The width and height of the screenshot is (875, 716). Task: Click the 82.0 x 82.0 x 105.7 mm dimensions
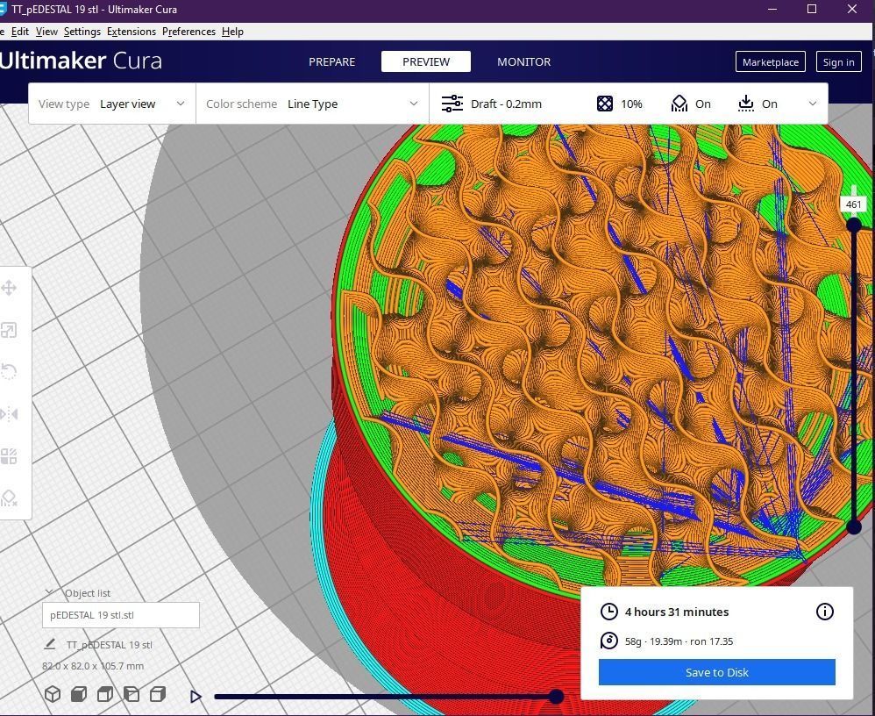click(93, 666)
